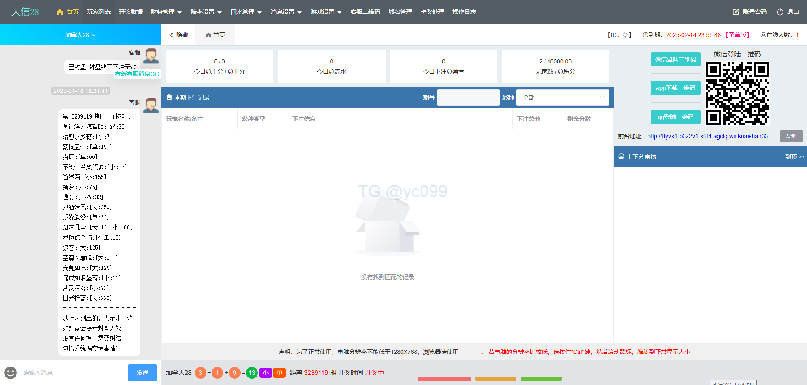This screenshot has width=807, height=385.
Task: Click the home icon in top navigation
Action: pyautogui.click(x=60, y=12)
